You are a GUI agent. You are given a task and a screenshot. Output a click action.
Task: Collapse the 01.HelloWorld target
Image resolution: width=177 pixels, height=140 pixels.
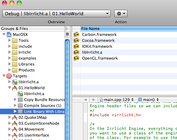(10, 88)
